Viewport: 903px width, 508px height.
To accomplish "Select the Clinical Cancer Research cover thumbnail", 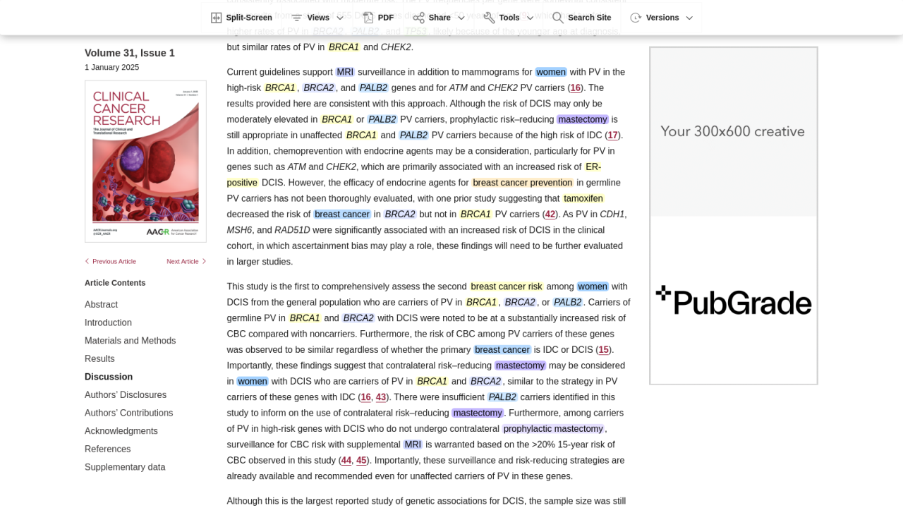I will [145, 162].
